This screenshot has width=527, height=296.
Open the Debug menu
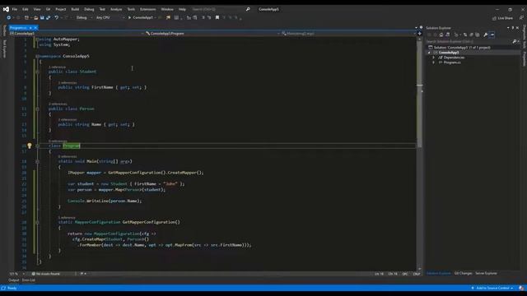89,9
